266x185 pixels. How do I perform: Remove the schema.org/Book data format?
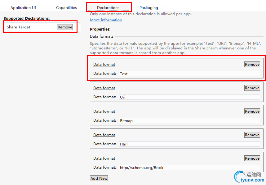tap(252, 158)
